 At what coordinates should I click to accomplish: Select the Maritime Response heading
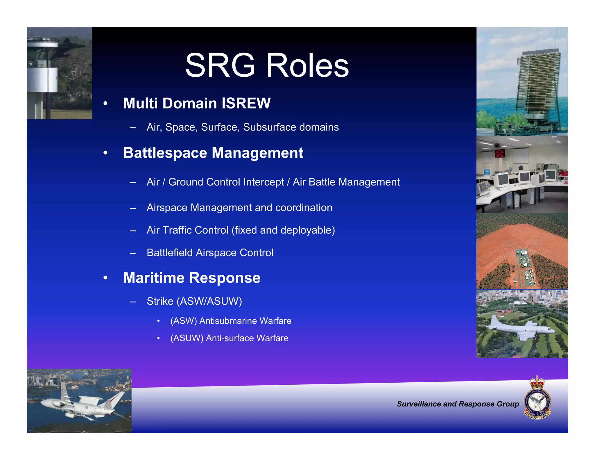click(192, 278)
